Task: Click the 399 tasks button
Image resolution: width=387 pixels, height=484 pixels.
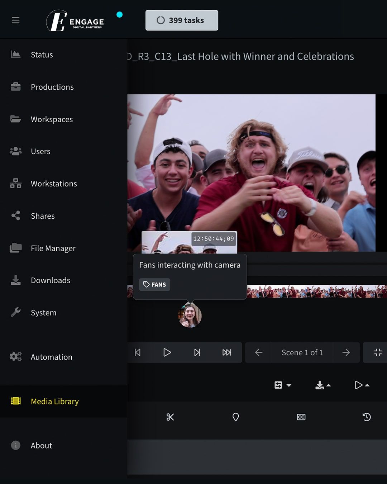Action: tap(182, 20)
